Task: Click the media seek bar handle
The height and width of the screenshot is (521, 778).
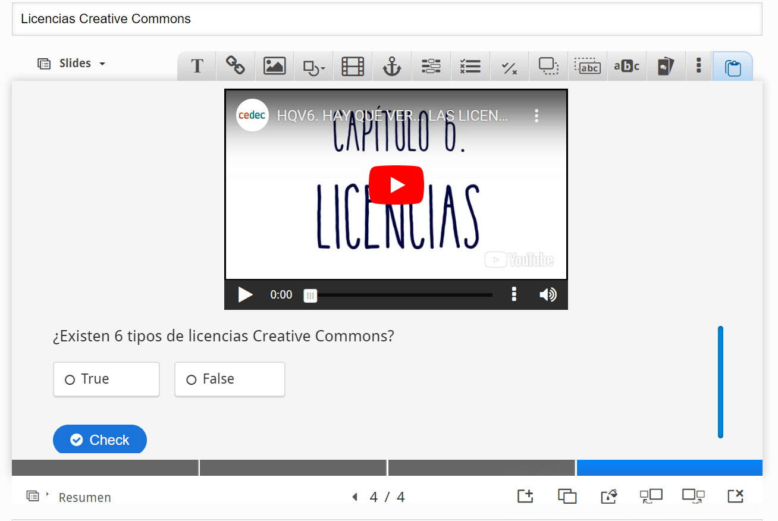Action: (x=310, y=295)
